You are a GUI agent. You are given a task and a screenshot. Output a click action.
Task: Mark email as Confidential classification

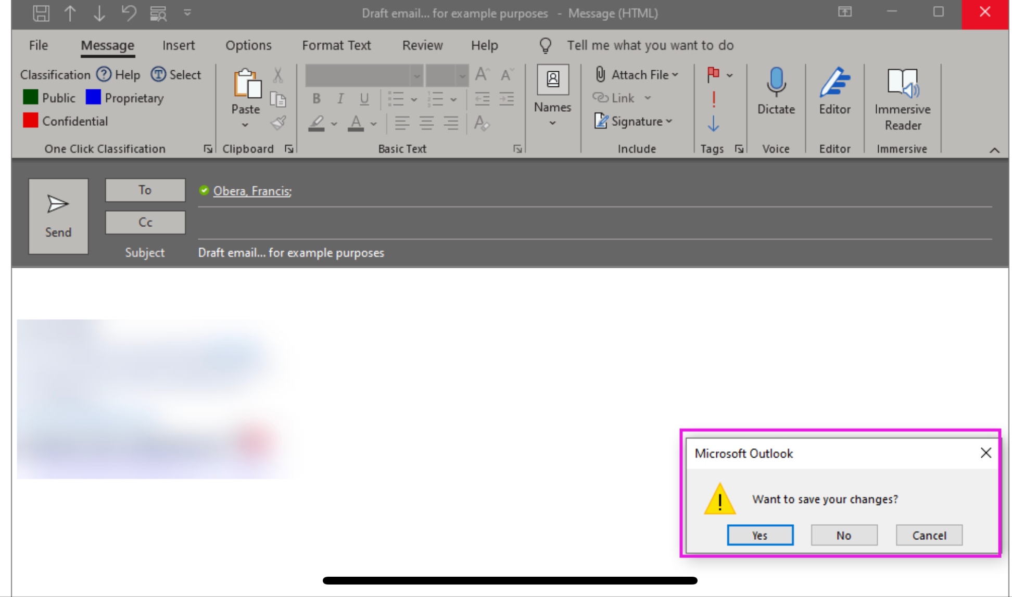pyautogui.click(x=66, y=121)
